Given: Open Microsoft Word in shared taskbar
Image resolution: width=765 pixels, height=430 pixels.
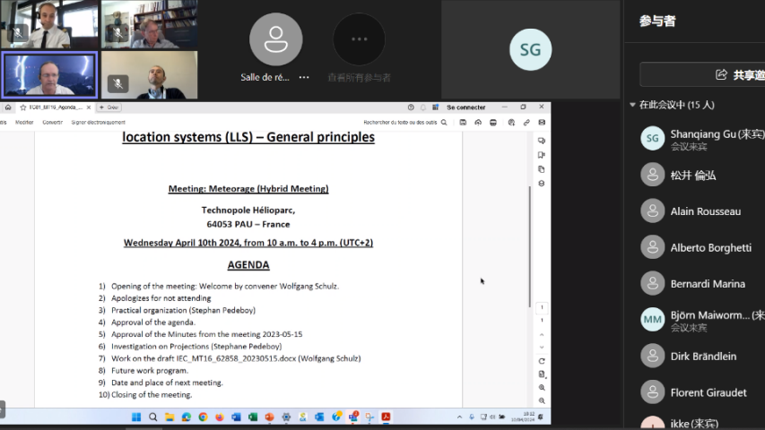Looking at the screenshot, I should click(236, 417).
